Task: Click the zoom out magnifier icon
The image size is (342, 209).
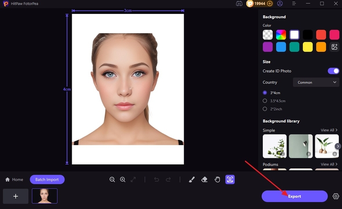Action: [x=112, y=180]
